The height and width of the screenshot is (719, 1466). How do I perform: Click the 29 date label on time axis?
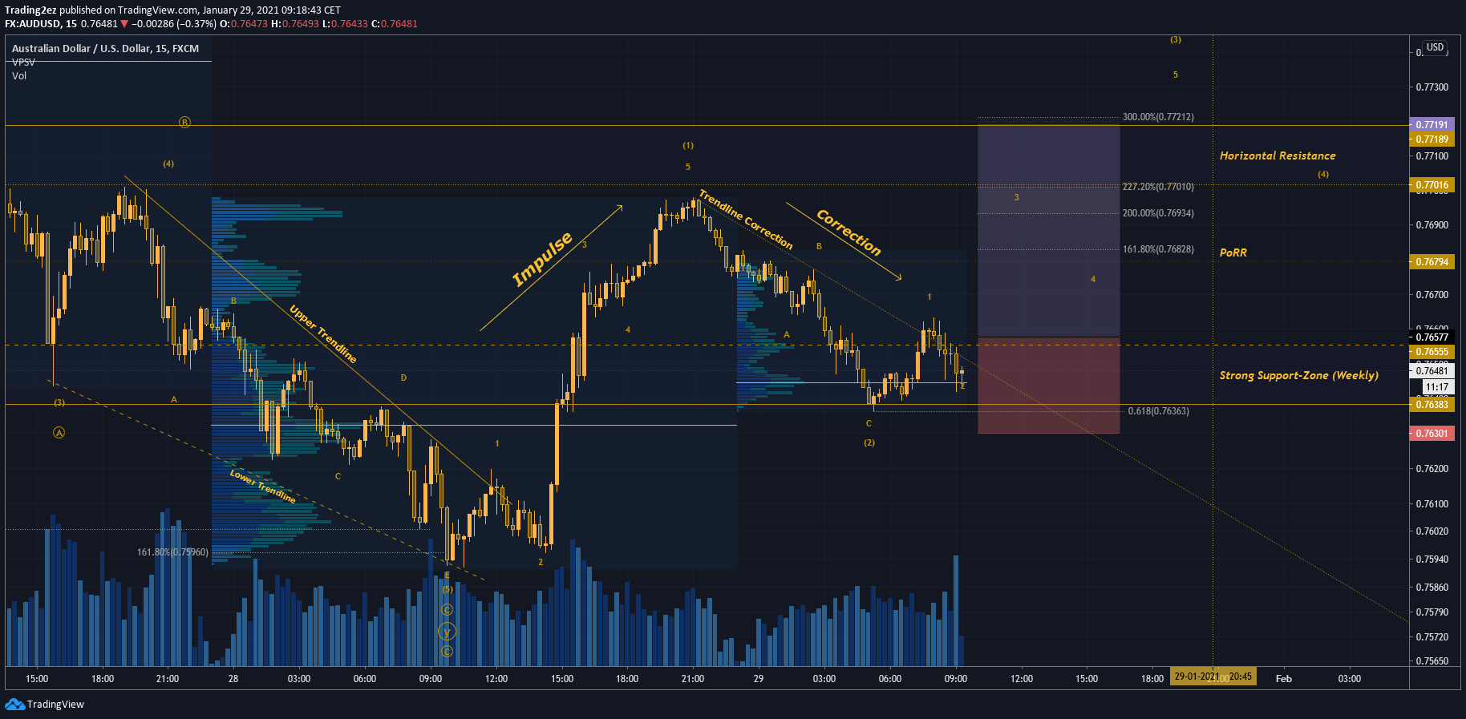pyautogui.click(x=759, y=679)
